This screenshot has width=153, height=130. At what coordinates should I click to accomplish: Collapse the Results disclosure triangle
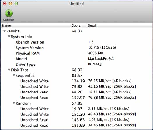[x=4, y=31]
